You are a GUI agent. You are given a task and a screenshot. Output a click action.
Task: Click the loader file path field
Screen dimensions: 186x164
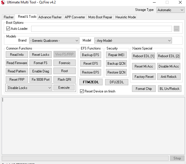coord(101,29)
